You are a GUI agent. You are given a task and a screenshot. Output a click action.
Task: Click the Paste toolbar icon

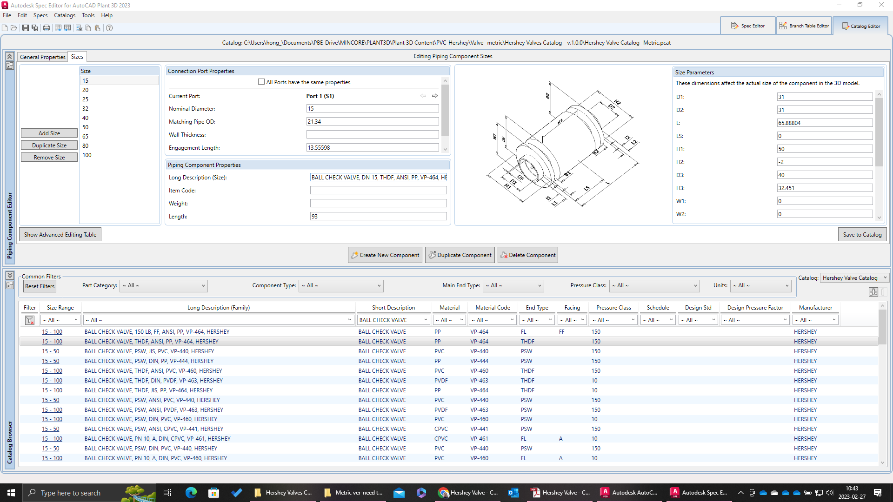coord(97,28)
